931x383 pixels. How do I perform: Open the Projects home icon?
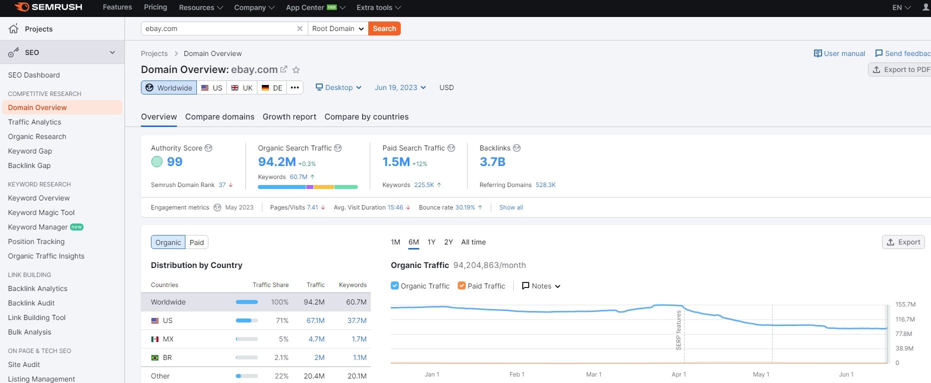13,28
